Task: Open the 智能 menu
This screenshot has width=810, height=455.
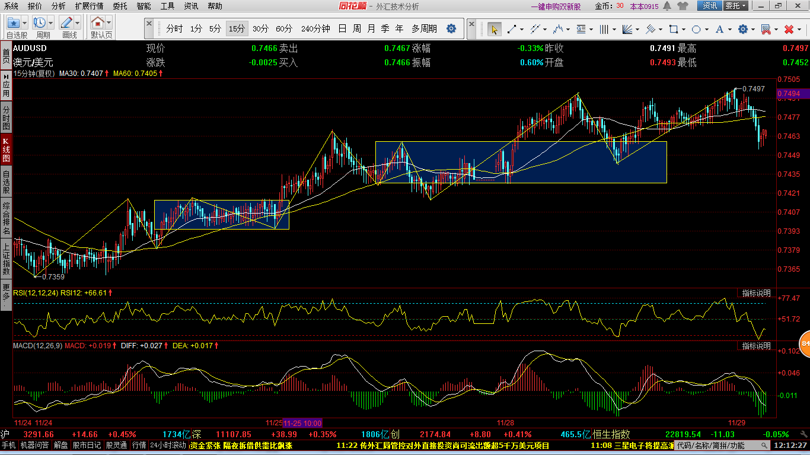Action: tap(143, 6)
